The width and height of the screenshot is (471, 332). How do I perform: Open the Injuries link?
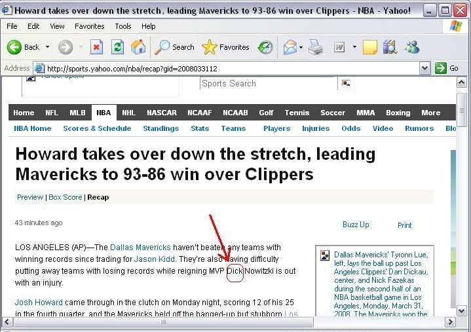click(316, 128)
